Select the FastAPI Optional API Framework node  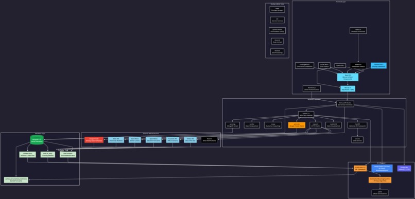click(357, 125)
